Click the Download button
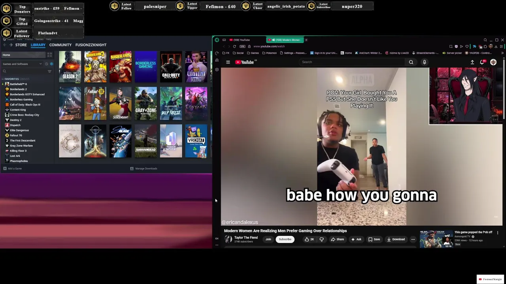Image resolution: width=506 pixels, height=284 pixels. pos(396,239)
